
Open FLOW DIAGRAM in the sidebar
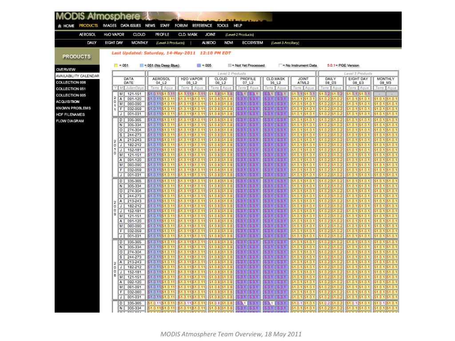click(x=70, y=121)
